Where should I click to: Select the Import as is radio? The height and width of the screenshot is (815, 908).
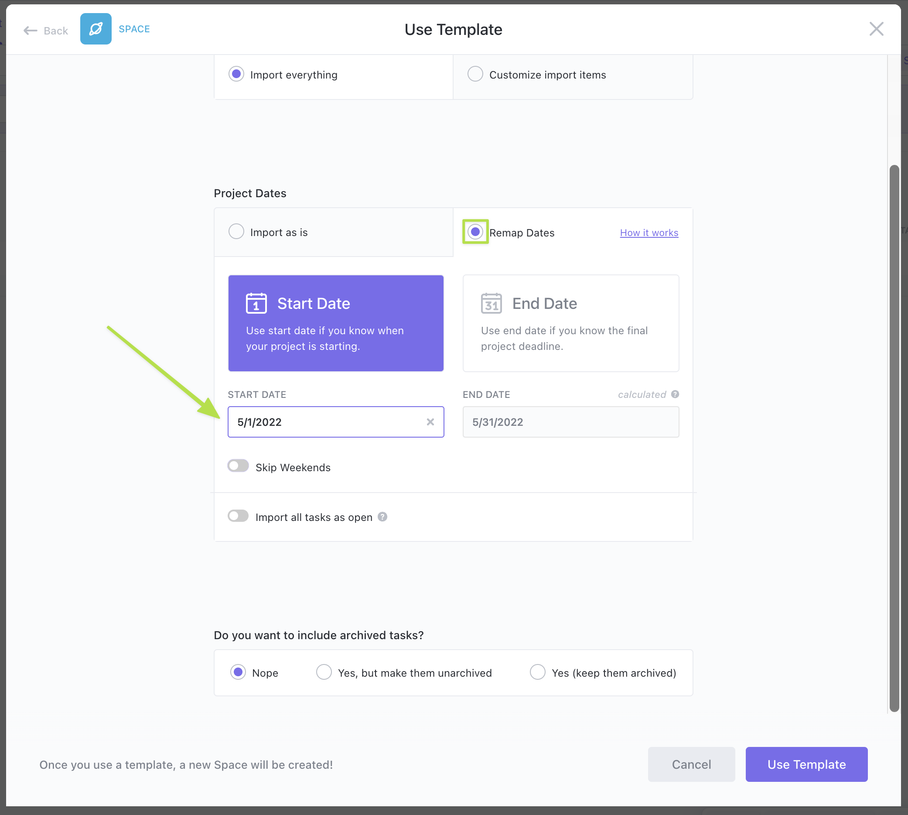(236, 232)
